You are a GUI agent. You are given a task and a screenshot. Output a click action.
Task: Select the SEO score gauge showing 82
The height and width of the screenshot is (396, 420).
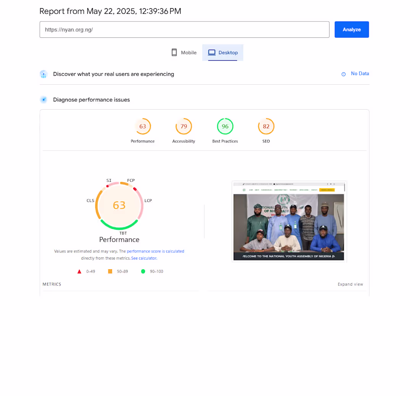pos(266,126)
